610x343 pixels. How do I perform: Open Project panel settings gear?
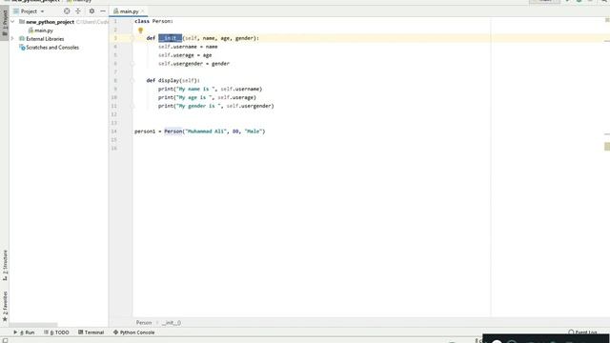(91, 11)
